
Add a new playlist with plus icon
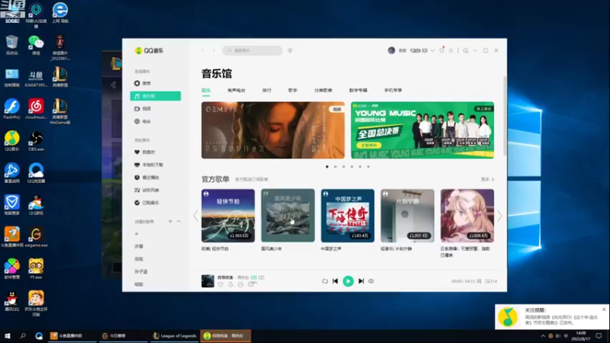[x=170, y=221]
